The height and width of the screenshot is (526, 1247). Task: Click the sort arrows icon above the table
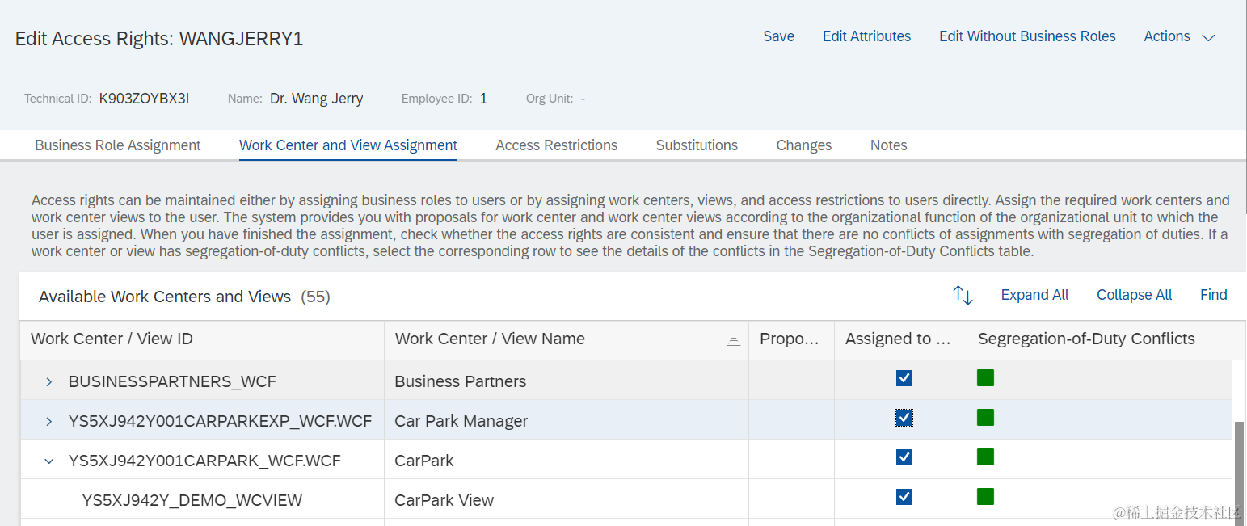click(963, 295)
